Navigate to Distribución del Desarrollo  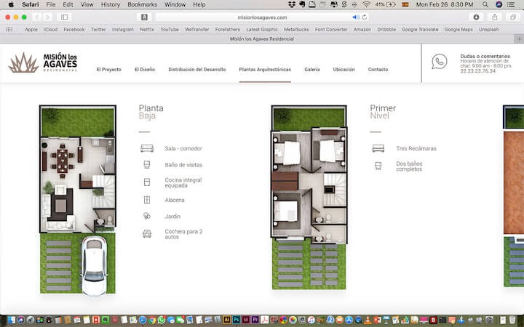pos(196,70)
